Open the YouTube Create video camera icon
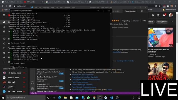This screenshot has height=100, width=178. click(x=153, y=15)
